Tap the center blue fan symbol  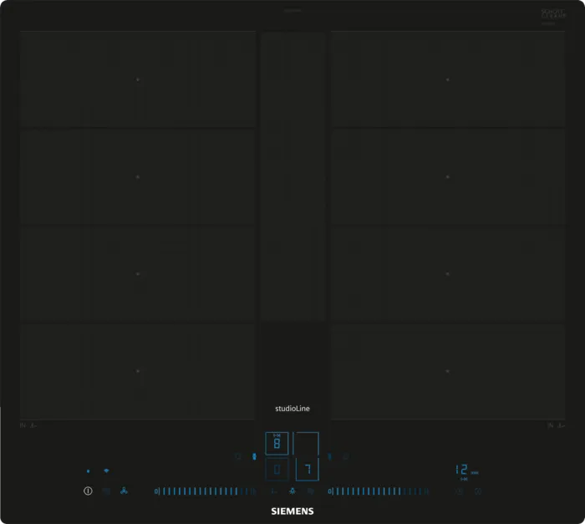tap(292, 491)
